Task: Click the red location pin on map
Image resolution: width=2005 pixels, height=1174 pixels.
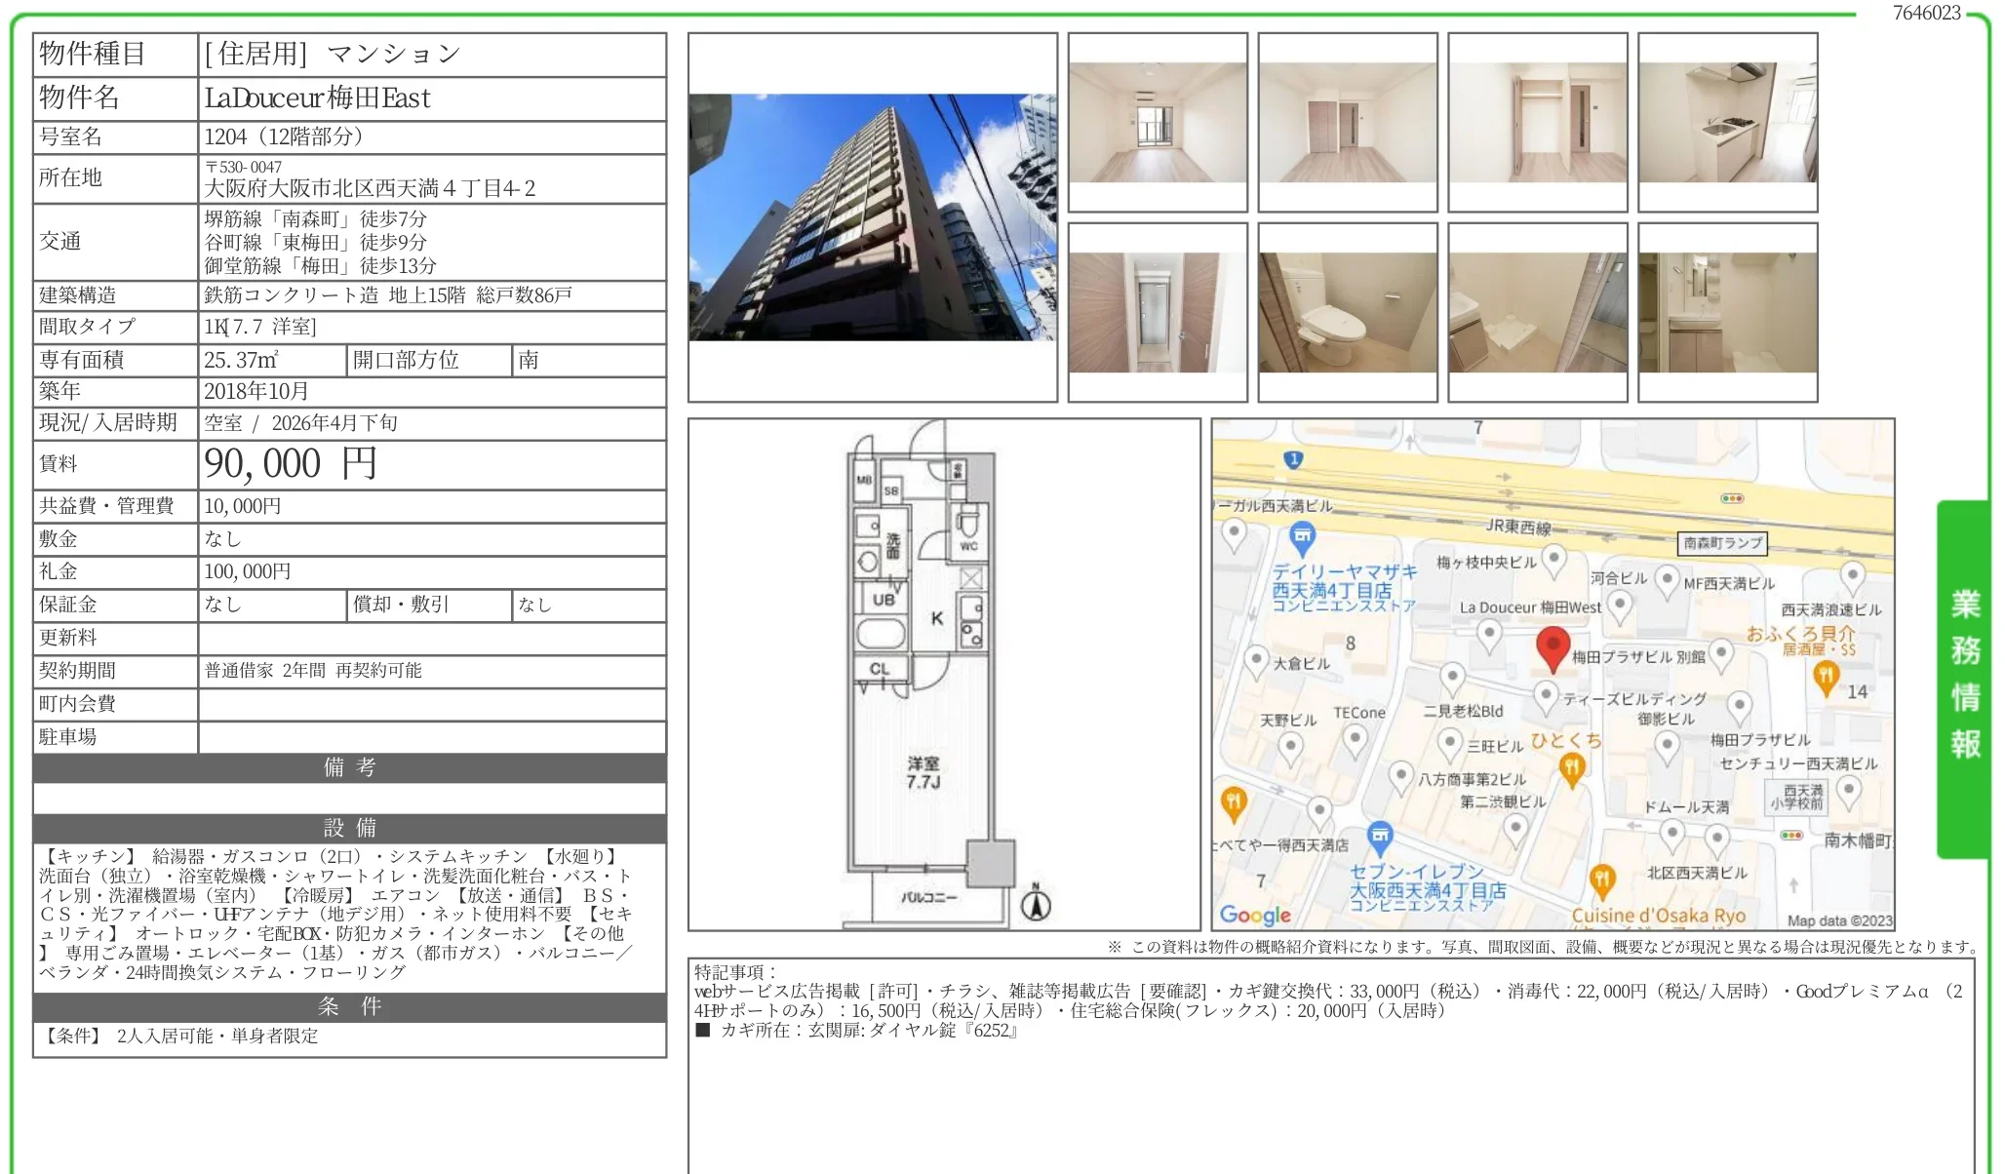Action: click(x=1553, y=646)
